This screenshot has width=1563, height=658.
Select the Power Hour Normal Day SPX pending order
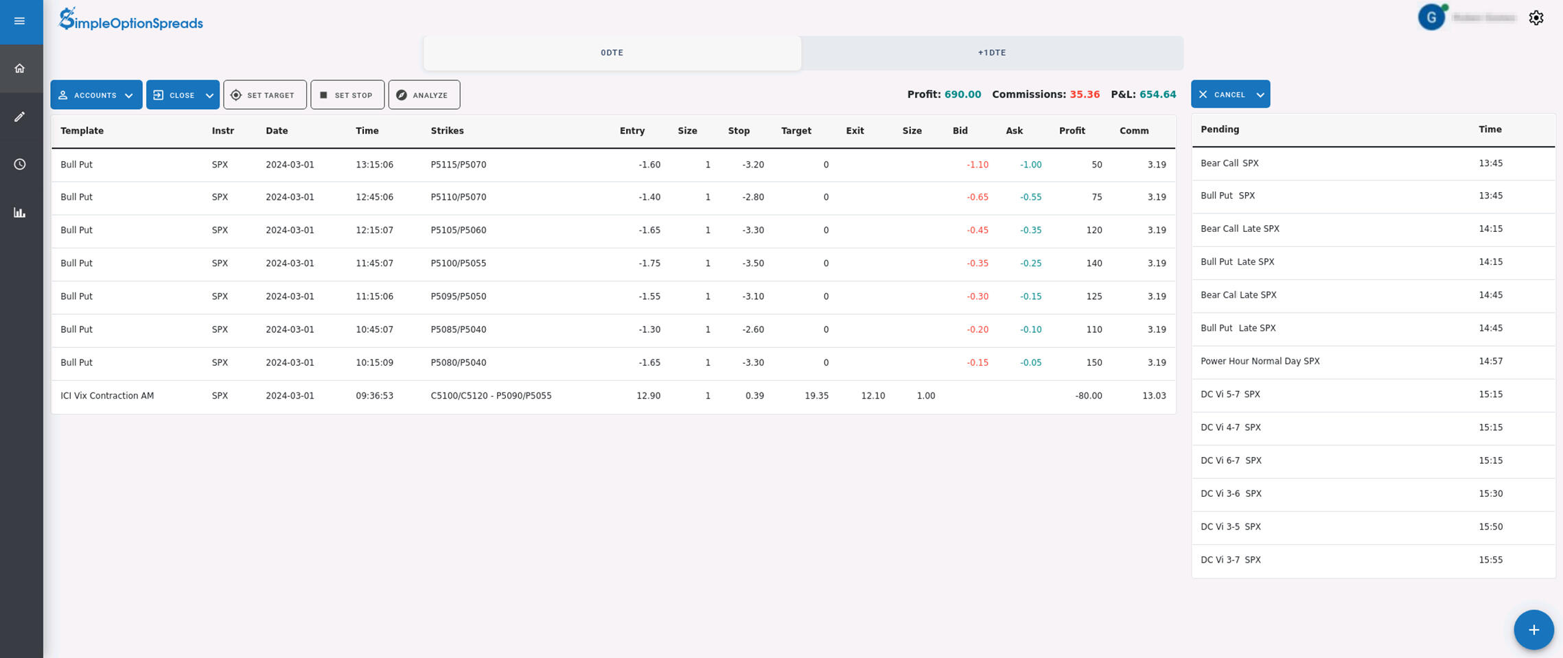point(1260,362)
